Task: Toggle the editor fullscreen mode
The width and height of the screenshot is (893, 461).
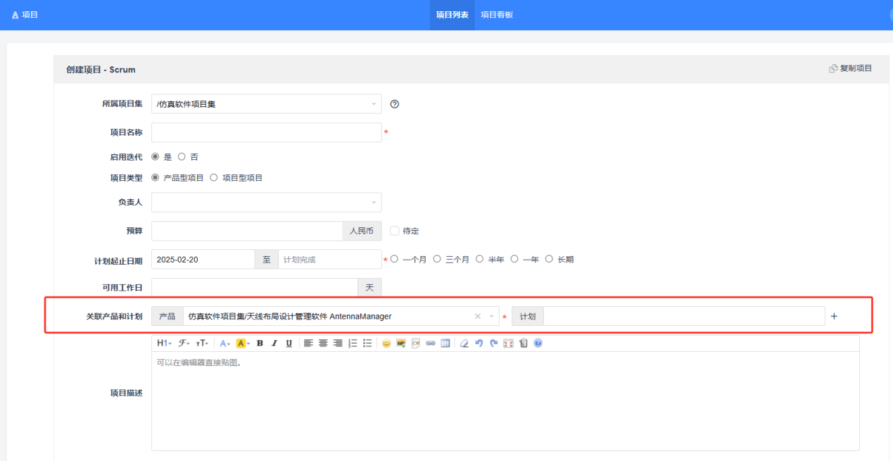Action: pos(508,343)
